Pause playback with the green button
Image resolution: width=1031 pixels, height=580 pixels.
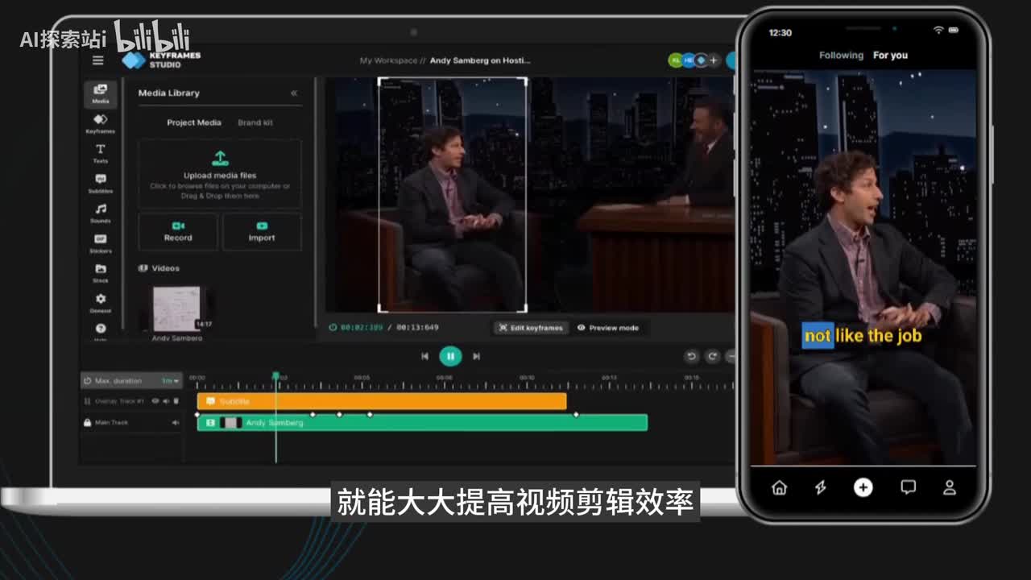(450, 356)
